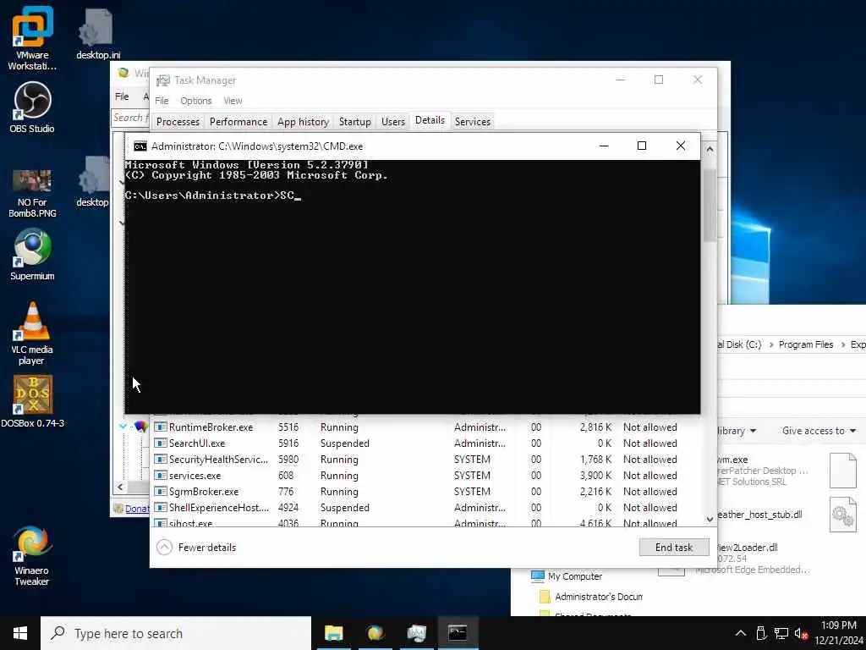
Task: Select the RuntimeBroker.exe process row icon
Action: click(160, 427)
